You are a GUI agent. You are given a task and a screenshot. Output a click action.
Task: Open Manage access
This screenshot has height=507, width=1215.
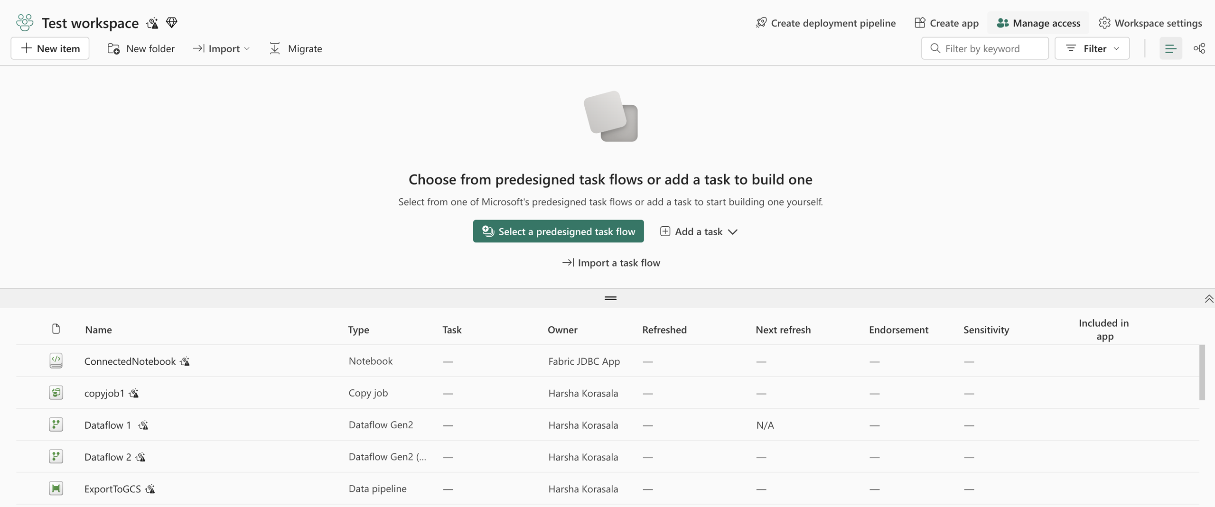tap(1038, 23)
